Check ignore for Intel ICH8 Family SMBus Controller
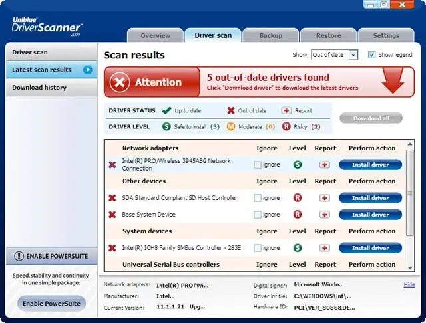 pyautogui.click(x=258, y=248)
